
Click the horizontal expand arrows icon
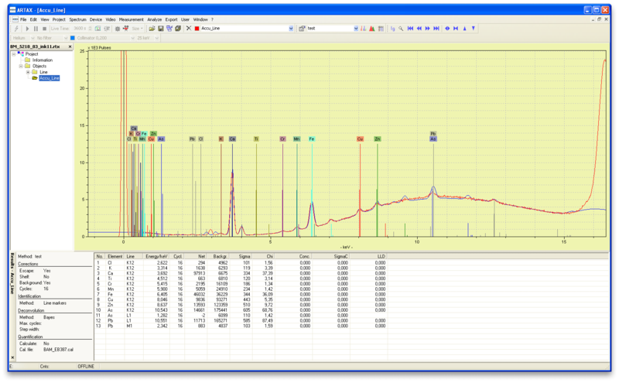coord(447,29)
